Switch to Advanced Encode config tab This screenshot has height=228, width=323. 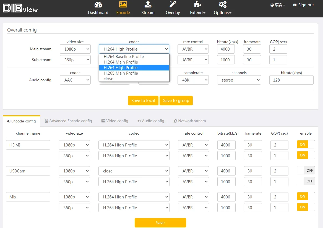click(x=68, y=121)
